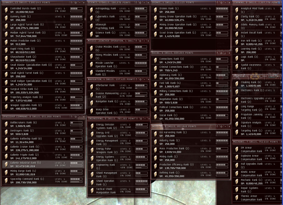
Task: Minimize the Spaceship Command skills window
Action: tap(80, 117)
